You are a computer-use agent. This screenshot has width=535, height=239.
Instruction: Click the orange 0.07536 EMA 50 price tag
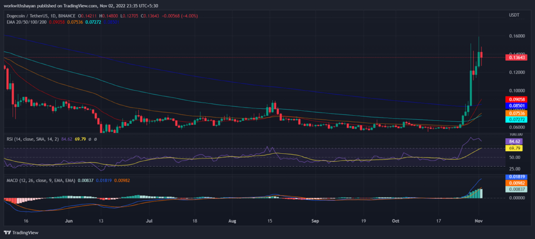516,113
